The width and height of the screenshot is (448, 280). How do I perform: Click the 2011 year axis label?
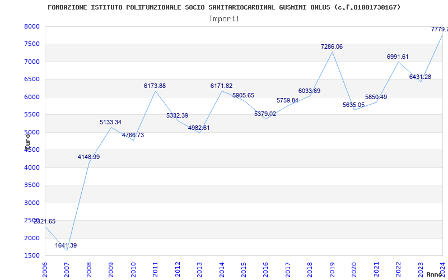pos(156,268)
